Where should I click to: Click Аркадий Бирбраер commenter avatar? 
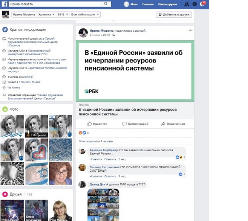click(82, 151)
